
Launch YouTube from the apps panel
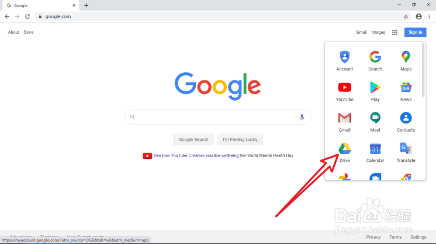click(x=344, y=91)
